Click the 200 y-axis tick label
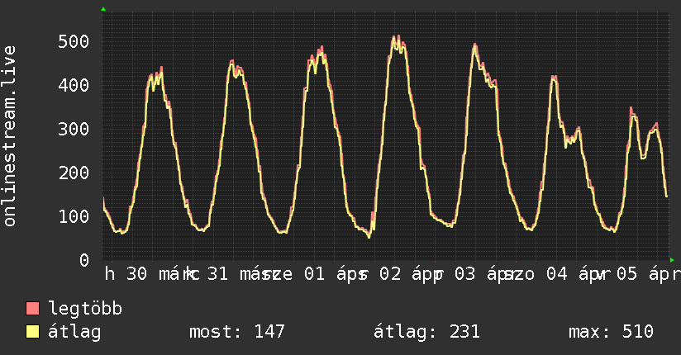The width and height of the screenshot is (681, 355). (74, 173)
